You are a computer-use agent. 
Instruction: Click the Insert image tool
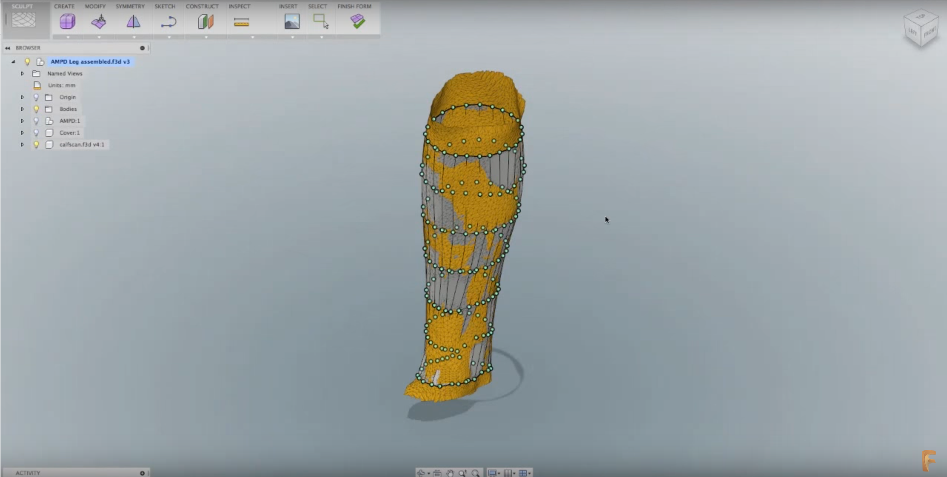click(x=292, y=21)
